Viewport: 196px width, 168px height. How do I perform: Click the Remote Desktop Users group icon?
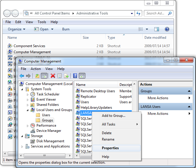tap(78, 91)
